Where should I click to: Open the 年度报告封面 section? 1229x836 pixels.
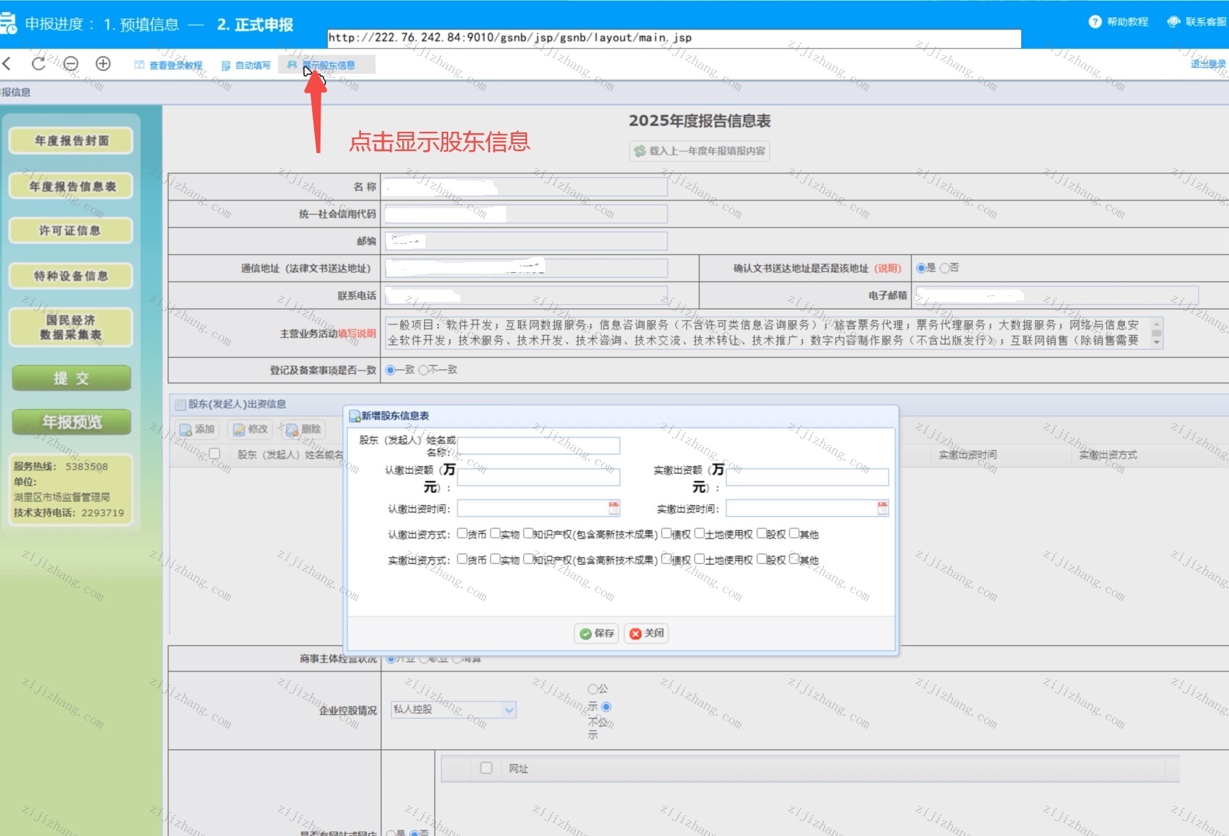tap(71, 140)
